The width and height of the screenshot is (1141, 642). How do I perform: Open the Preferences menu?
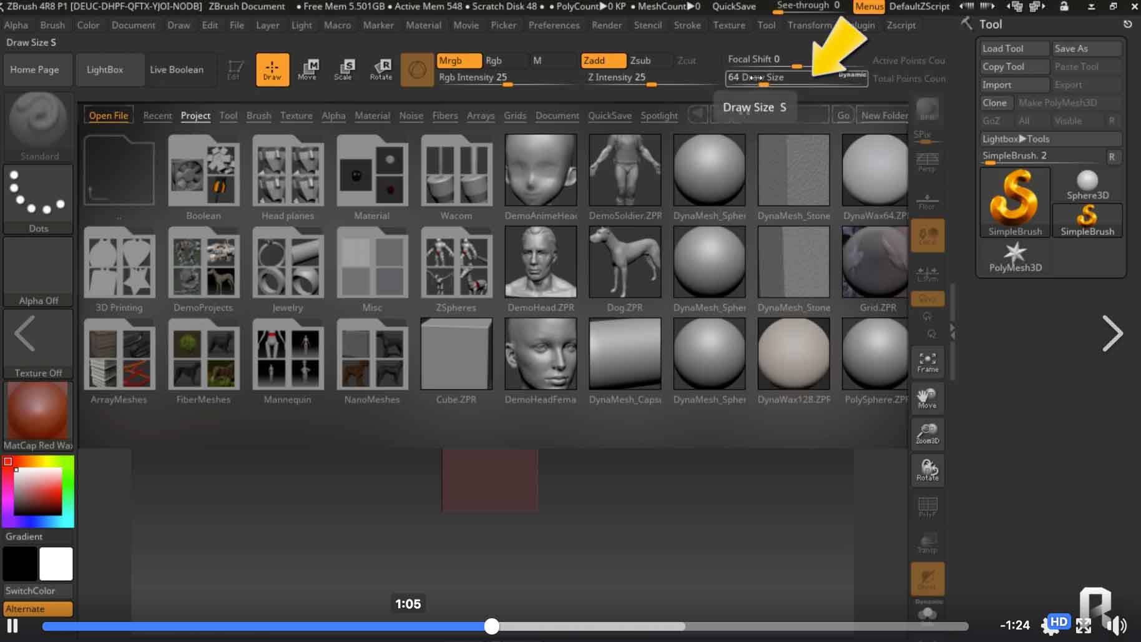click(x=554, y=25)
